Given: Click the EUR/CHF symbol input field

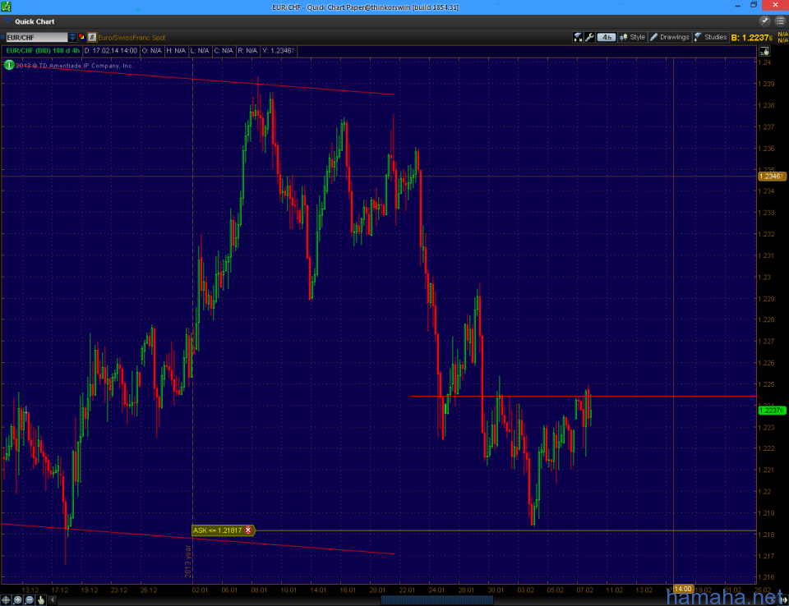Looking at the screenshot, I should pos(37,37).
